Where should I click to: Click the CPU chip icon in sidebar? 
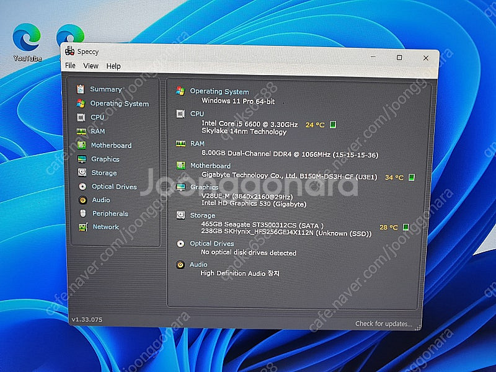[81, 117]
